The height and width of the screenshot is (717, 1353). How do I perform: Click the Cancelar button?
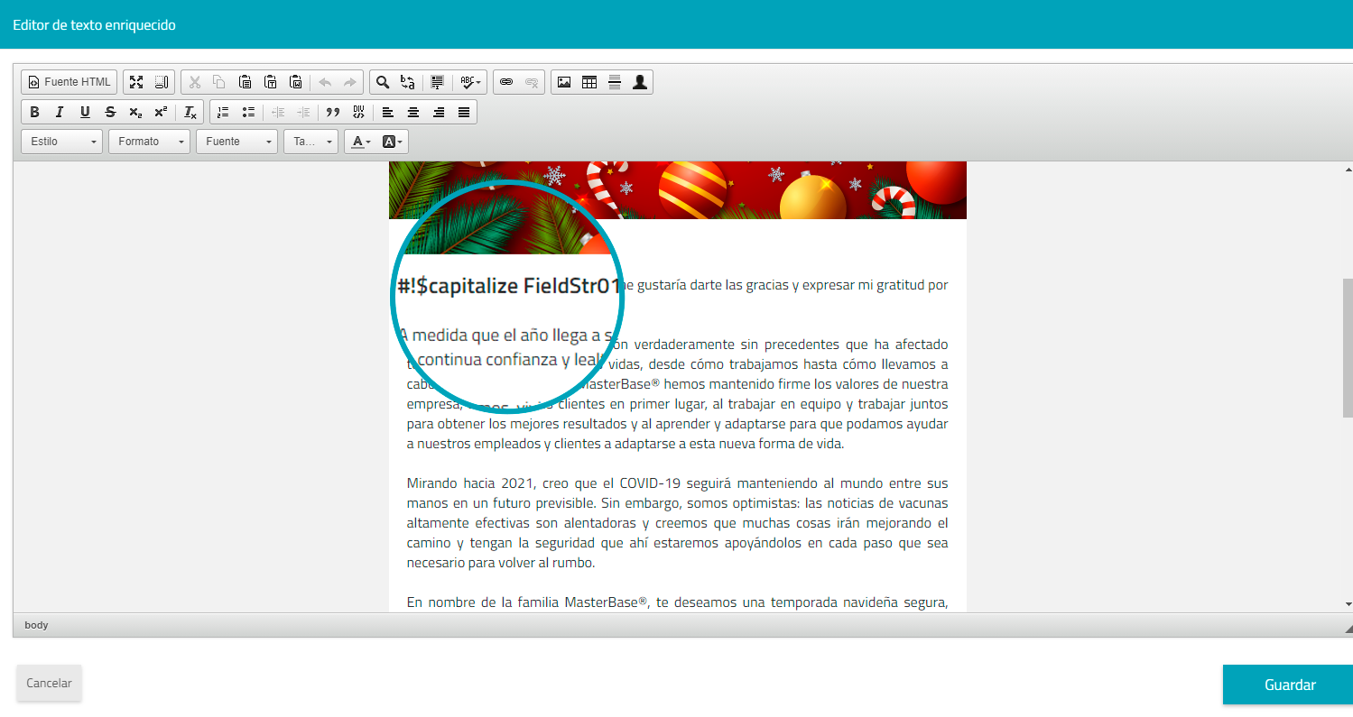point(49,683)
